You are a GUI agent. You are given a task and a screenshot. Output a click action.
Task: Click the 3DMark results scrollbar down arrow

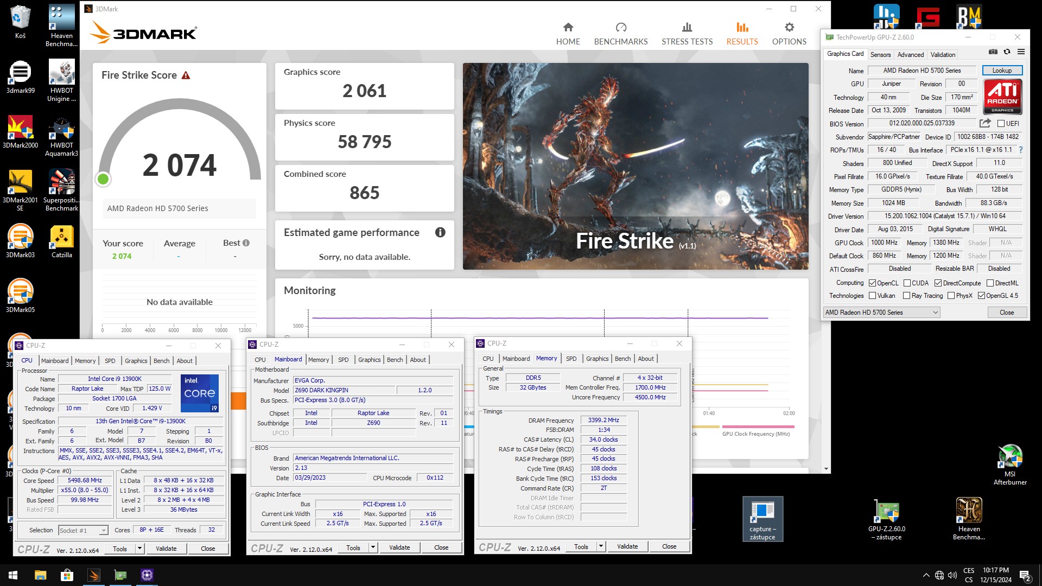826,469
